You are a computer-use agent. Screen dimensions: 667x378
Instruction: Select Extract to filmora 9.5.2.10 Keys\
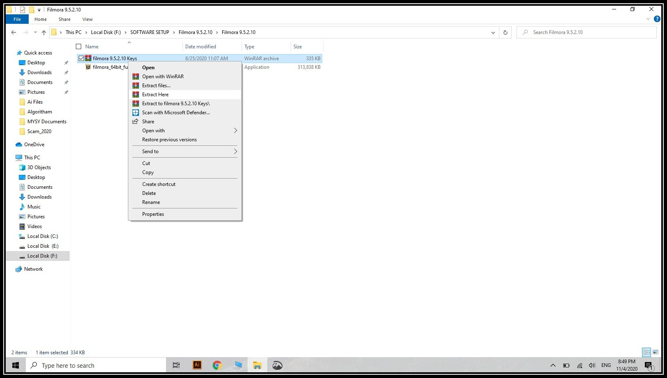pyautogui.click(x=185, y=104)
